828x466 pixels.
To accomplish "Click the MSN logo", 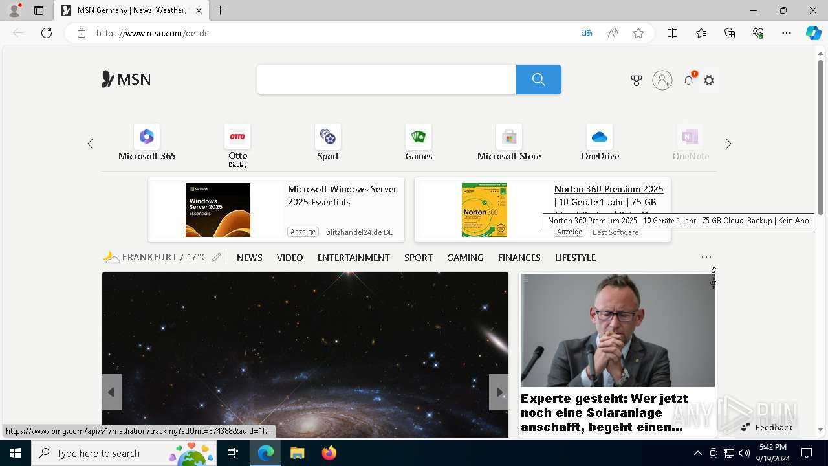I will [x=126, y=80].
